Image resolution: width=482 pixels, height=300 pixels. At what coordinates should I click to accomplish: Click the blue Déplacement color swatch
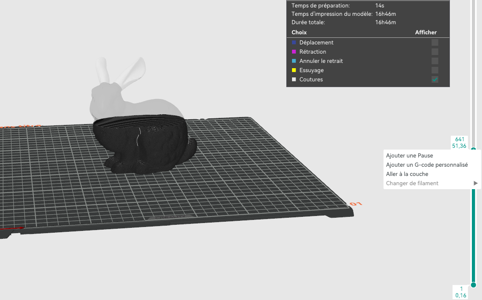click(294, 42)
